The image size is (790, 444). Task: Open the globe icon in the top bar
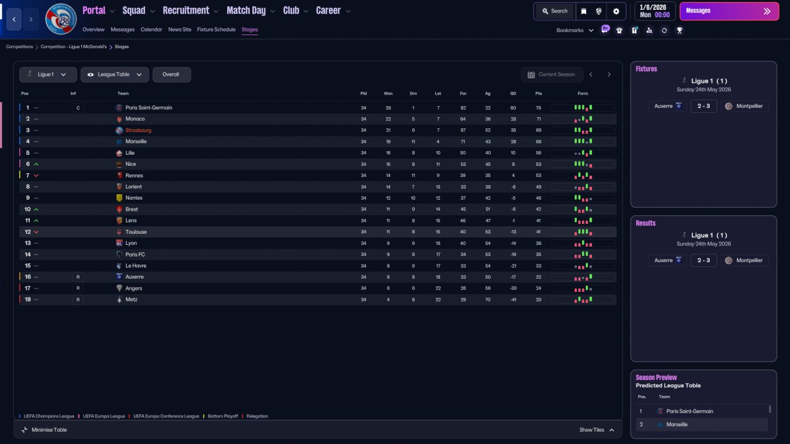[599, 11]
